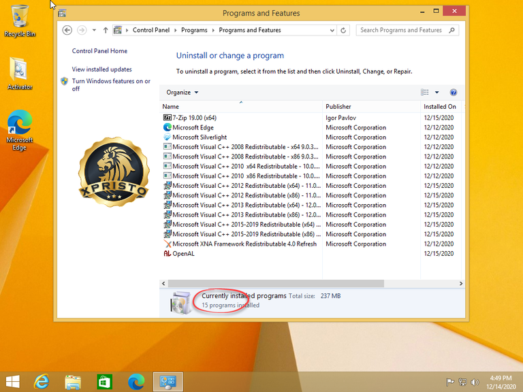Screen dimensions: 523x392
Task: Launch Microsoft Edge from taskbar
Action: (x=136, y=382)
